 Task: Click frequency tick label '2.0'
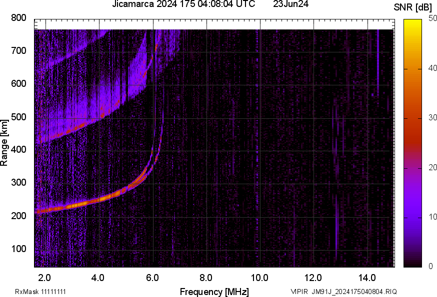click(x=44, y=278)
